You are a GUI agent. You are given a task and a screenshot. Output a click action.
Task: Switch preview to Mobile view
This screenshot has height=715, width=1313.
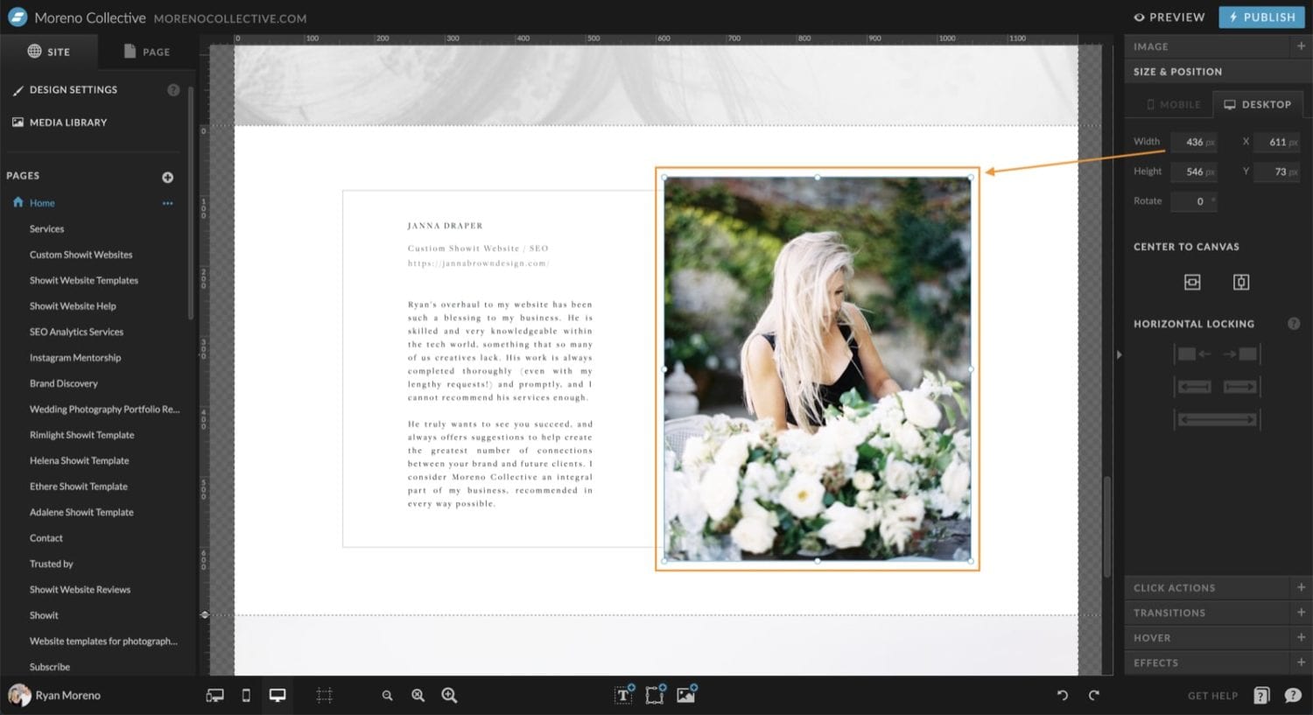[x=245, y=695]
